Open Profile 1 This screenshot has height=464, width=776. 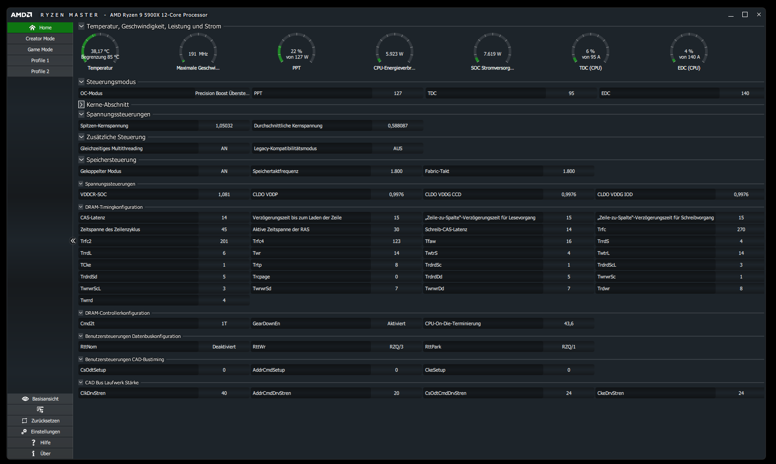40,60
